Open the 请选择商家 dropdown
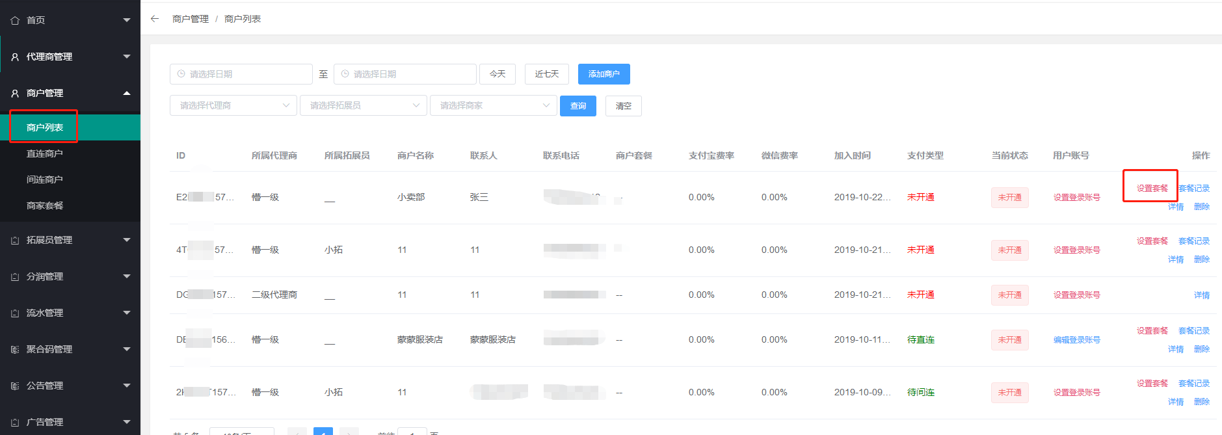 [494, 105]
